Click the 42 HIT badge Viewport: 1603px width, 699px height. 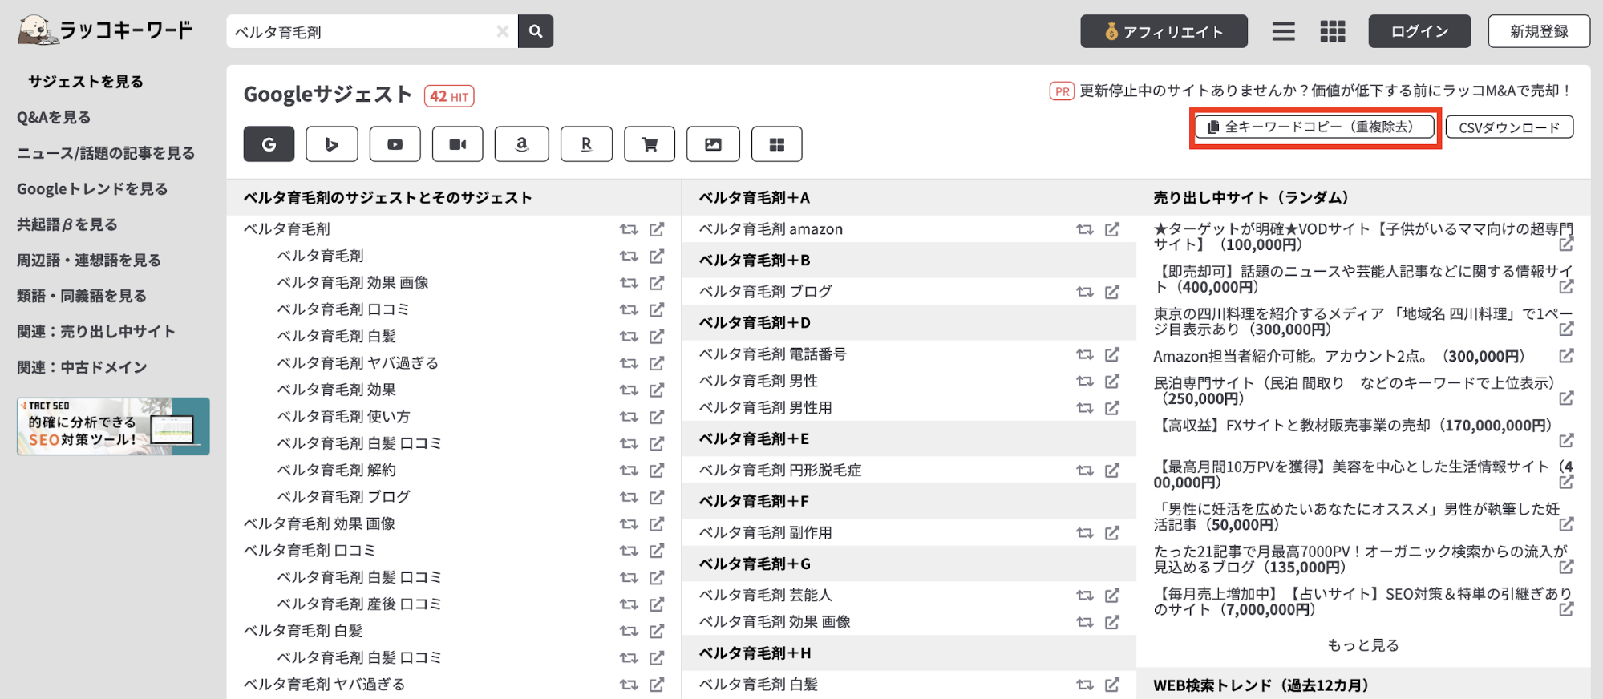[x=449, y=96]
